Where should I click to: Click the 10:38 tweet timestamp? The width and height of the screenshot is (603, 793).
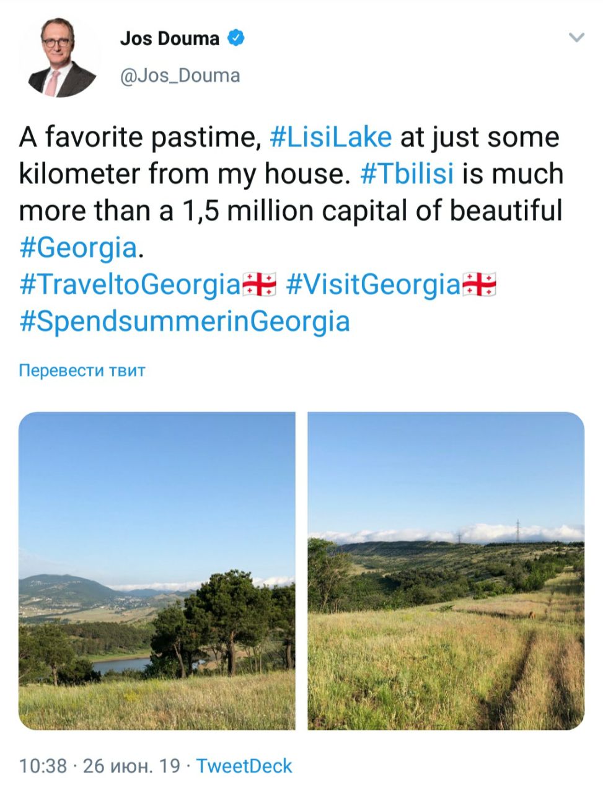tap(43, 766)
